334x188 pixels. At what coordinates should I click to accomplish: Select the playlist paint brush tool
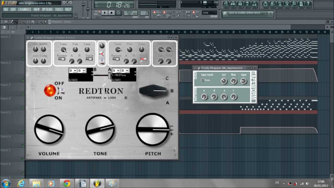click(16, 22)
